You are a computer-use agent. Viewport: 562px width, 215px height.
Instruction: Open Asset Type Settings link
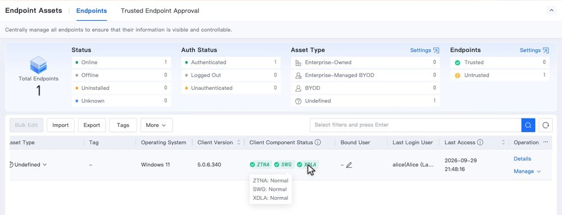click(x=424, y=50)
